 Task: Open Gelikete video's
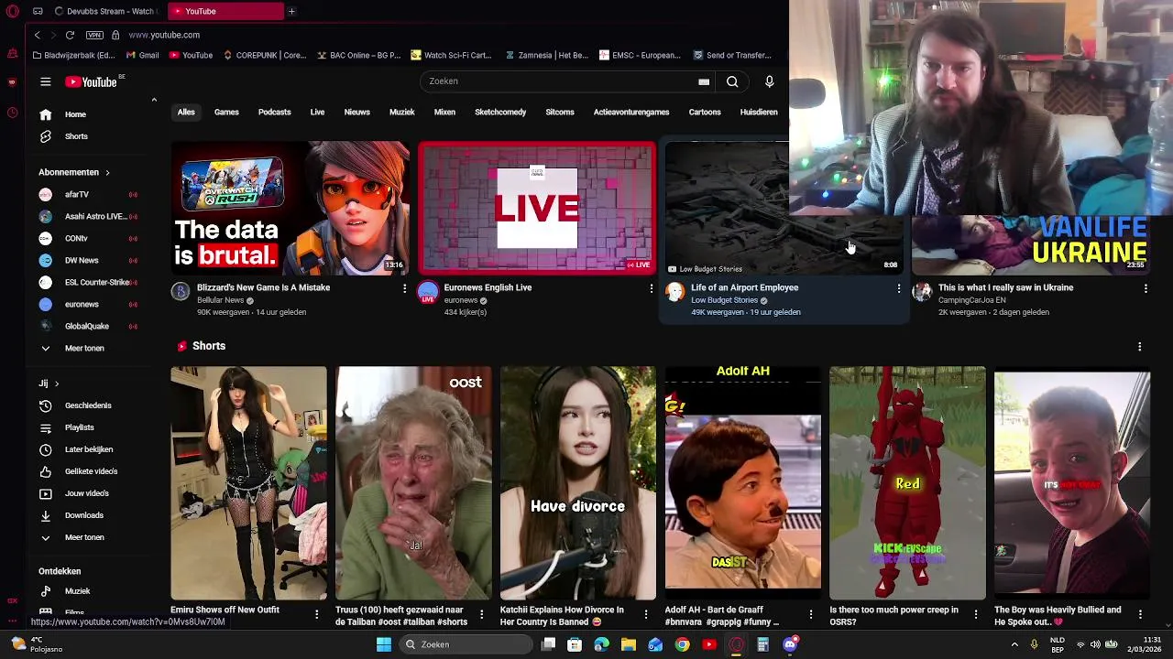89,471
